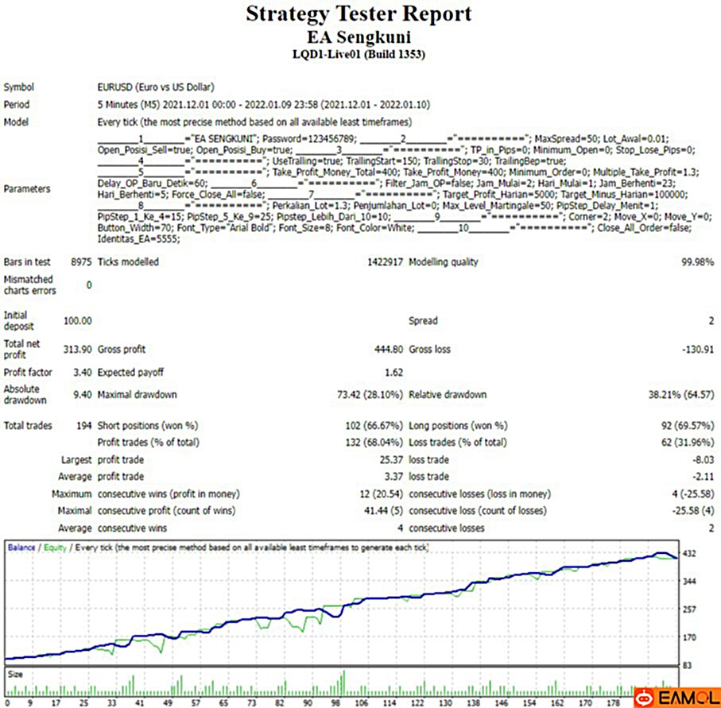Click the "Spread" label
The height and width of the screenshot is (708, 721).
(x=423, y=320)
